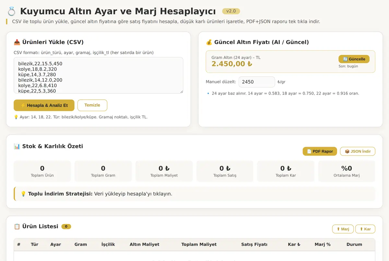The width and height of the screenshot is (389, 261).
Task: Click the Manuel düzelt price input
Action: [257, 82]
